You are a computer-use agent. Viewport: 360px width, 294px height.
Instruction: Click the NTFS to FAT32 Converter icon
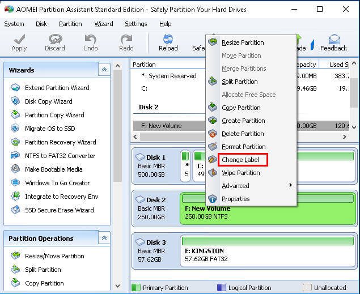(15, 155)
